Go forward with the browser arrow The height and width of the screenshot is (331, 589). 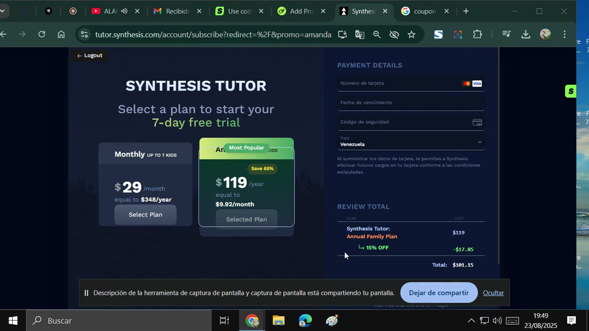click(22, 35)
